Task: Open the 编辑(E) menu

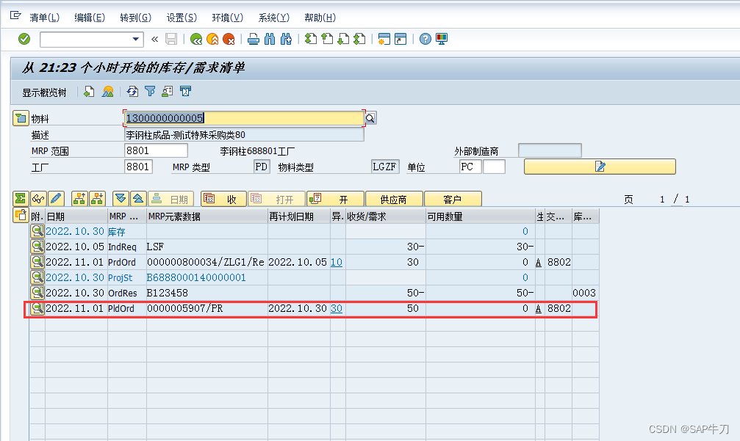Action: click(x=90, y=18)
